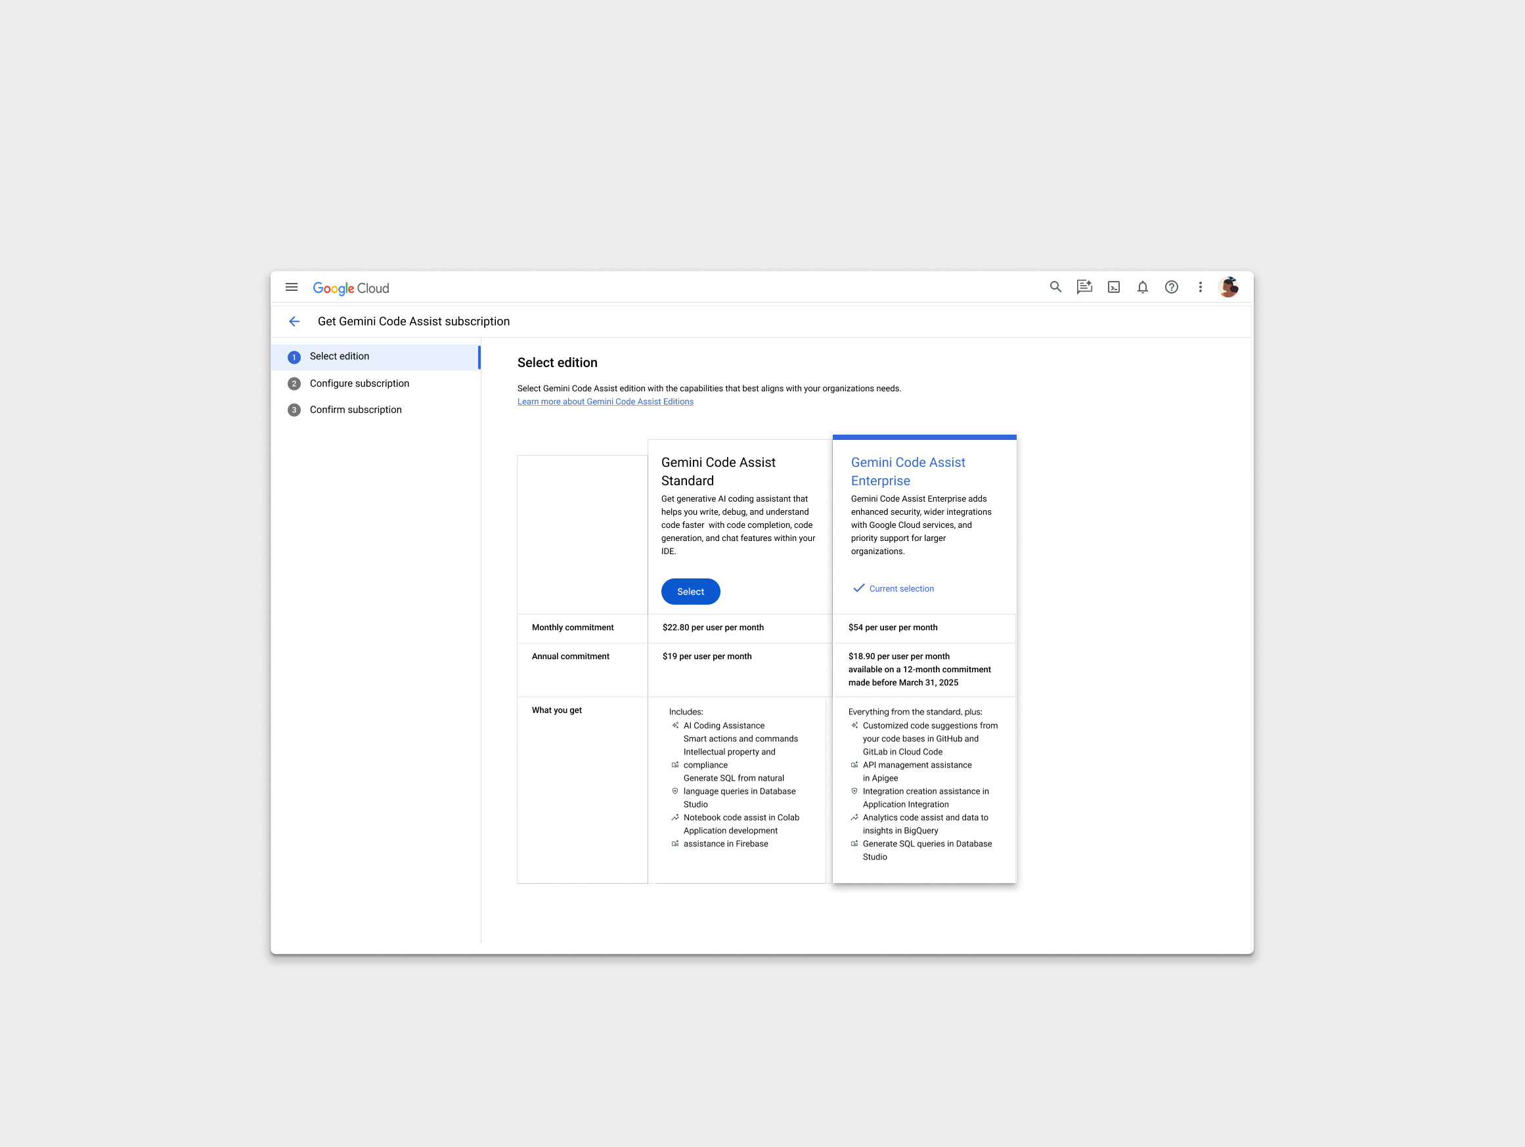Click the Gemini Code Assist Enterprise heading
This screenshot has height=1147, width=1525.
click(908, 471)
